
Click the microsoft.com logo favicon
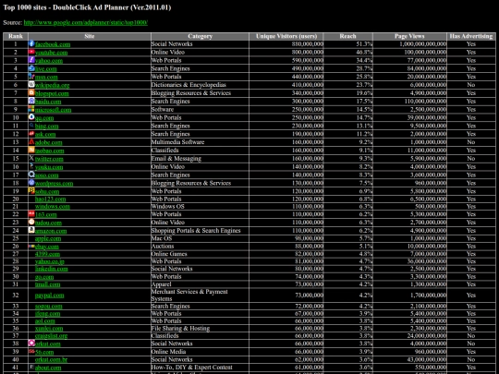tap(31, 109)
